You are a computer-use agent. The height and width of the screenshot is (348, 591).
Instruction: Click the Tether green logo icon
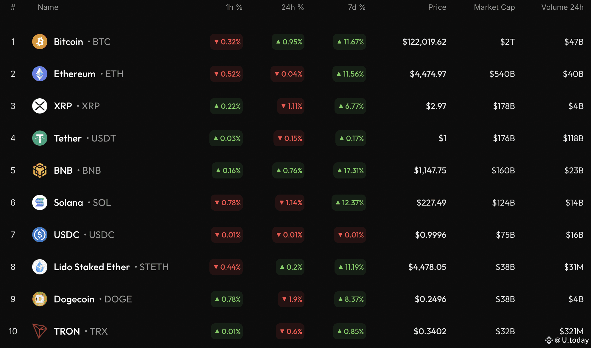point(40,138)
